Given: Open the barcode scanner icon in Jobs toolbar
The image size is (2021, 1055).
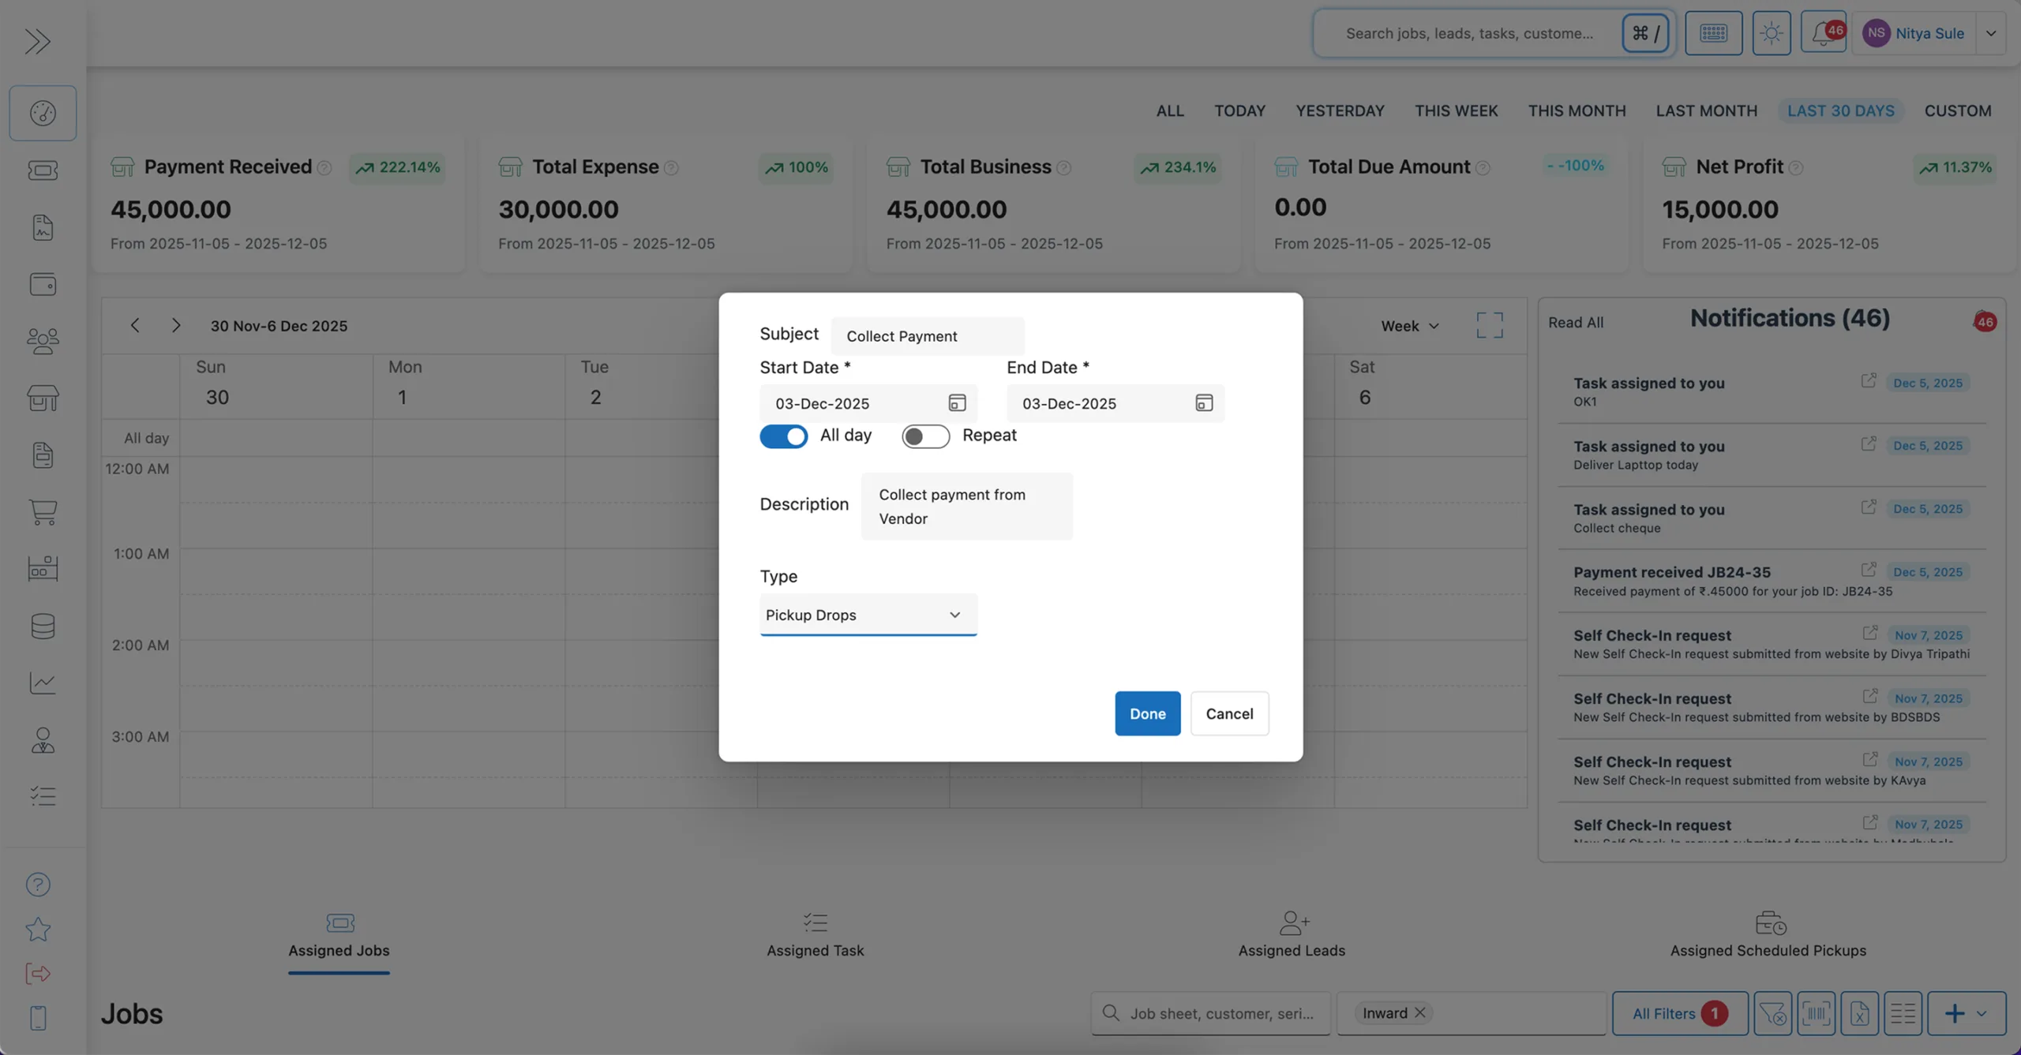Looking at the screenshot, I should [1816, 1013].
